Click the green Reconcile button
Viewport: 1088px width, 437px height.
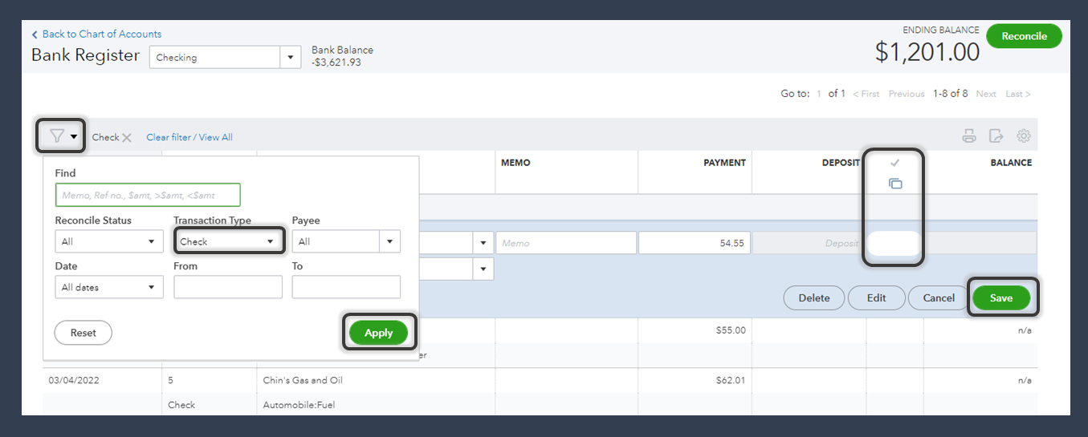[x=1024, y=36]
